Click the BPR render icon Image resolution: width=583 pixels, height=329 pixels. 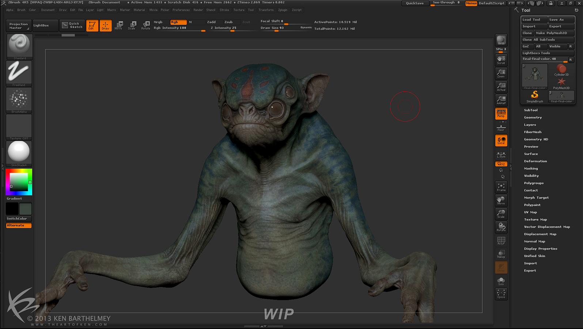(501, 40)
